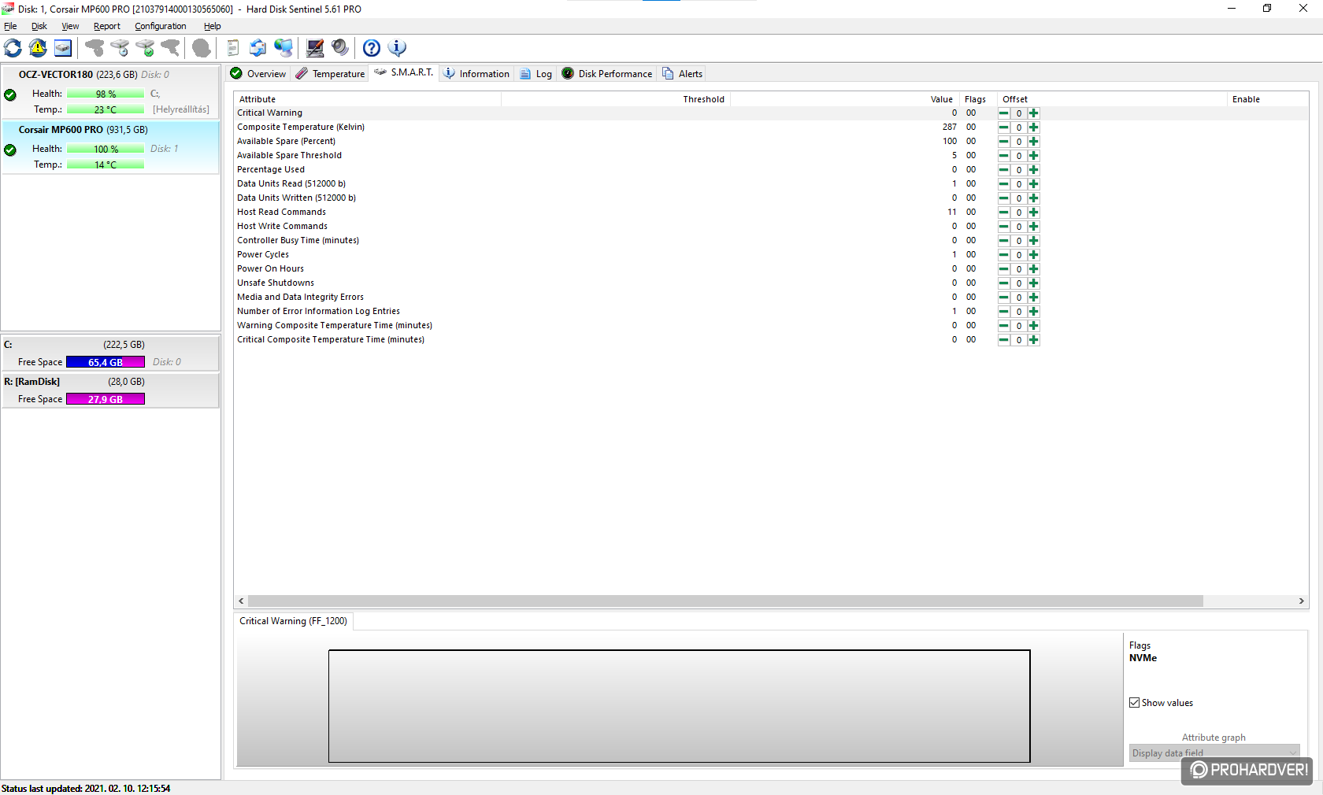Switch to the Temperature tab
1323x795 pixels.
pyautogui.click(x=330, y=74)
